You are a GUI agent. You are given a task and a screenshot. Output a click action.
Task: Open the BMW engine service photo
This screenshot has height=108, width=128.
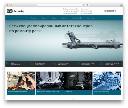coord(50,81)
